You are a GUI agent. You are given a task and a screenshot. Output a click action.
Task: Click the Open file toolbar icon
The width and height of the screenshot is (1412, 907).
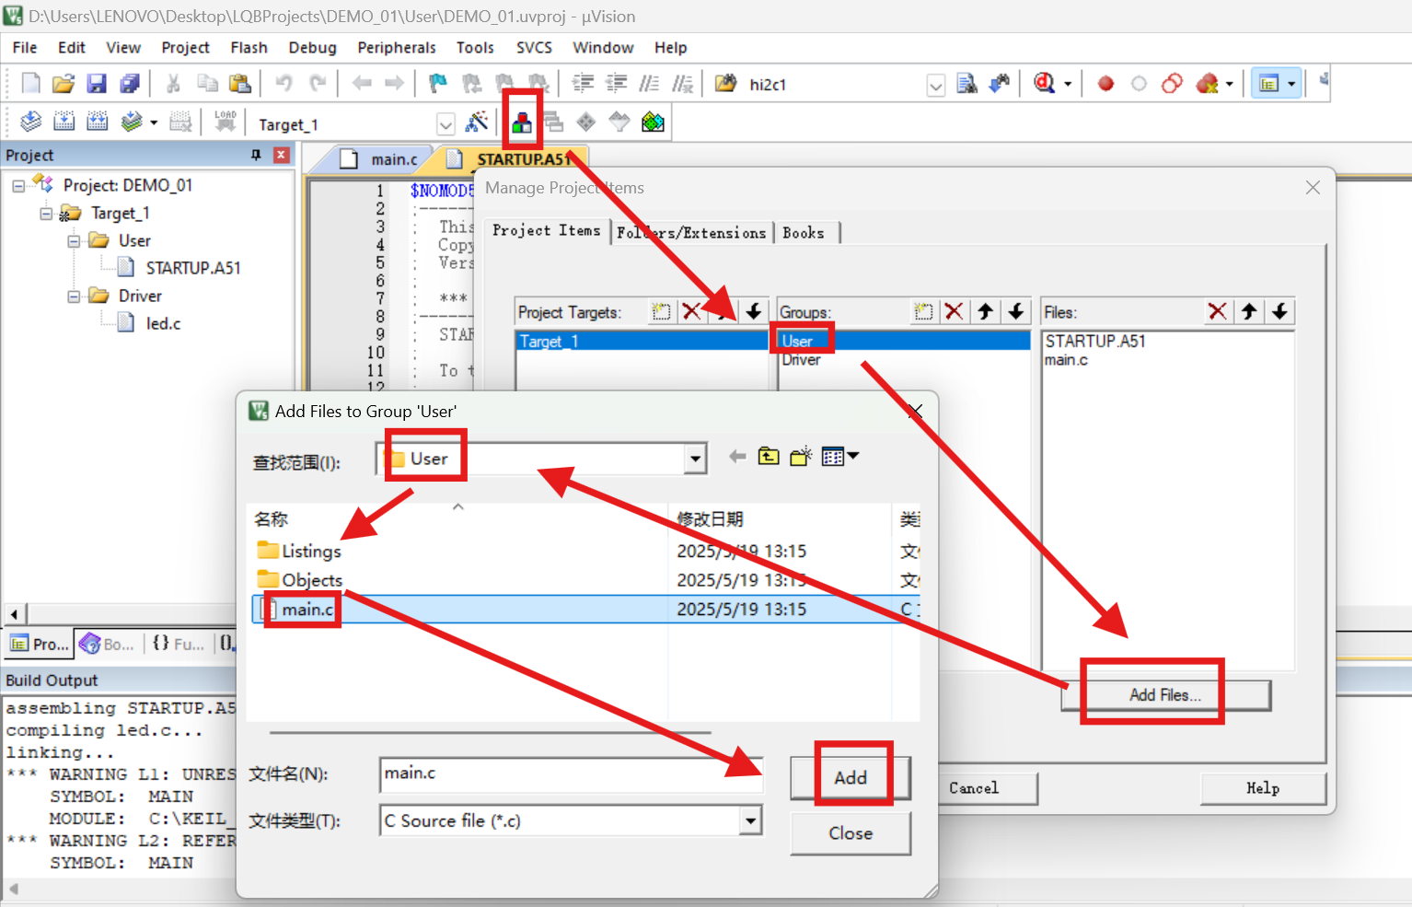pos(64,84)
